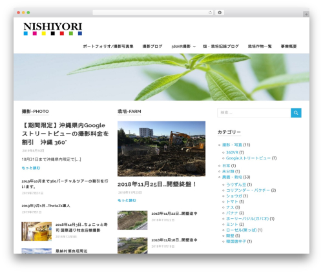Click the round icon beside the address bar
The image size is (323, 273).
pos(220,13)
